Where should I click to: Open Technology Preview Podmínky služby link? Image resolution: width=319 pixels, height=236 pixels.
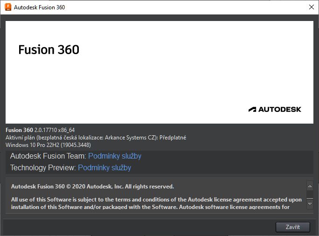pyautogui.click(x=104, y=167)
